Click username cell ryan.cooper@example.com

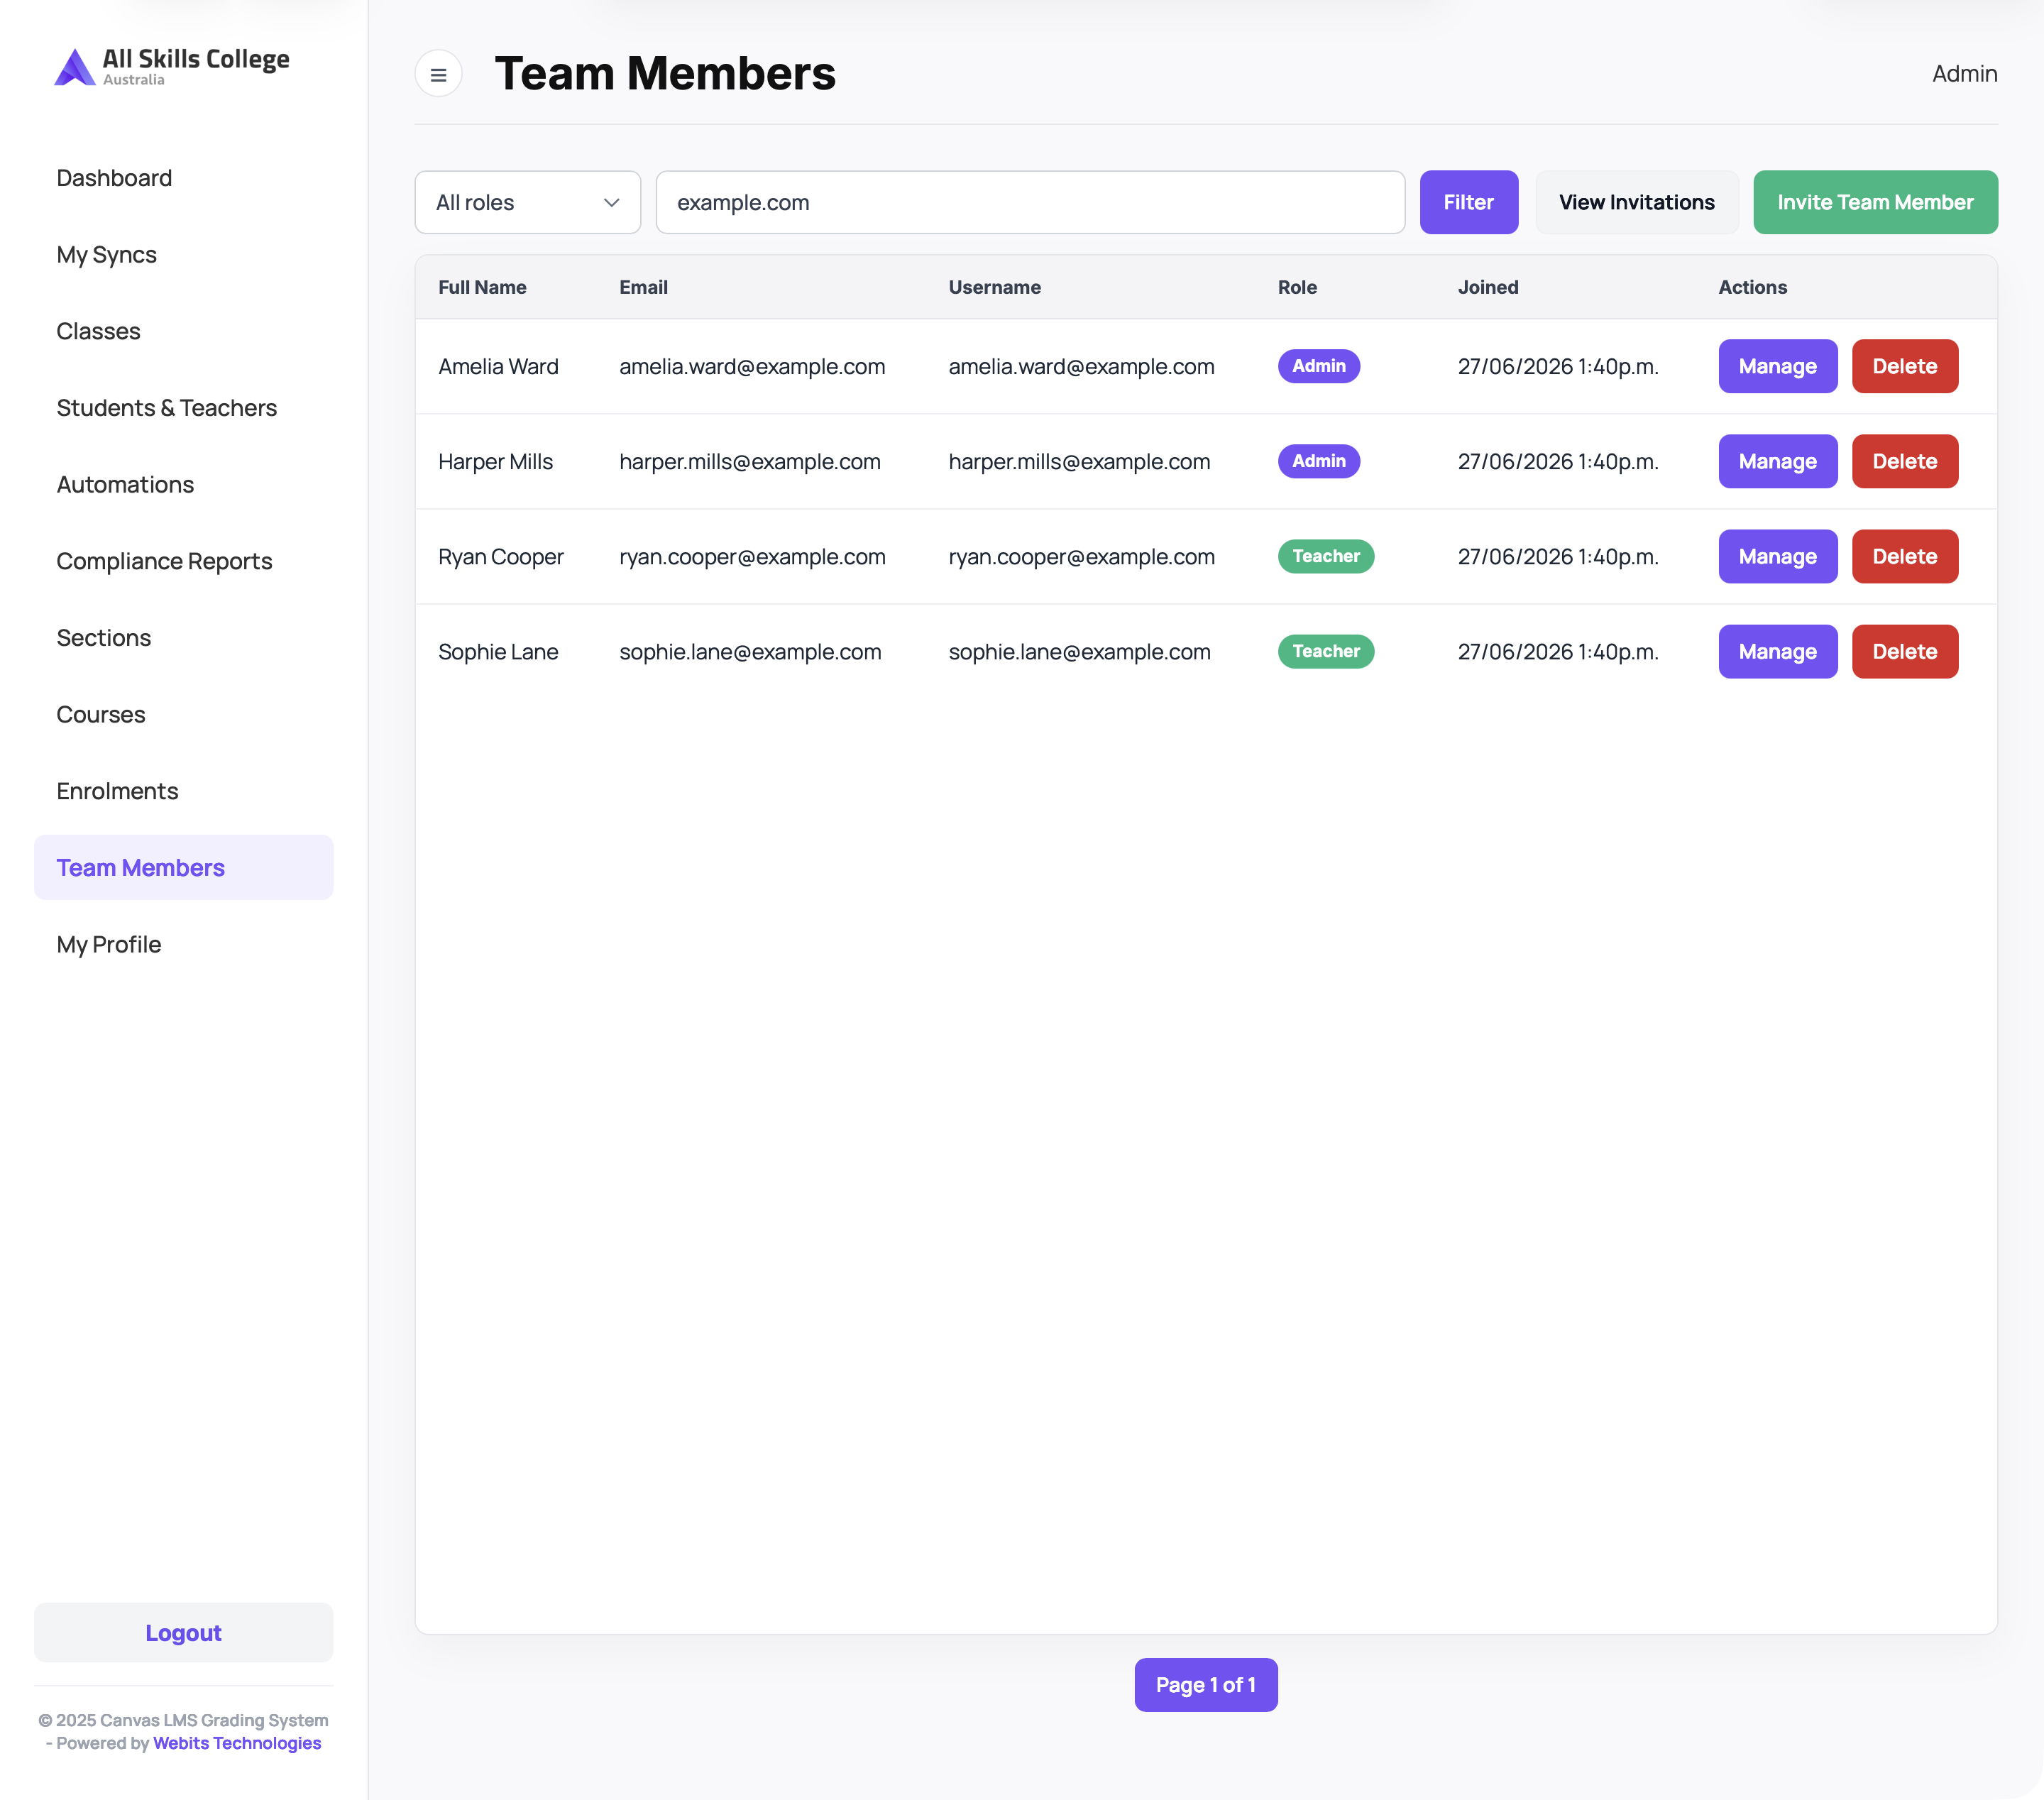1081,556
